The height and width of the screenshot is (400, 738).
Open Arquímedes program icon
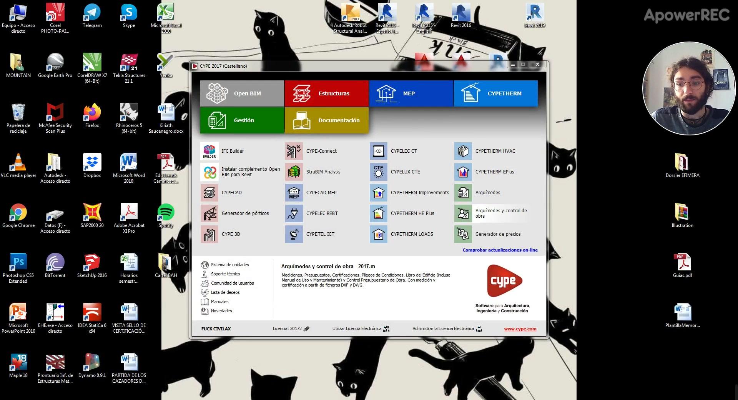(x=463, y=193)
